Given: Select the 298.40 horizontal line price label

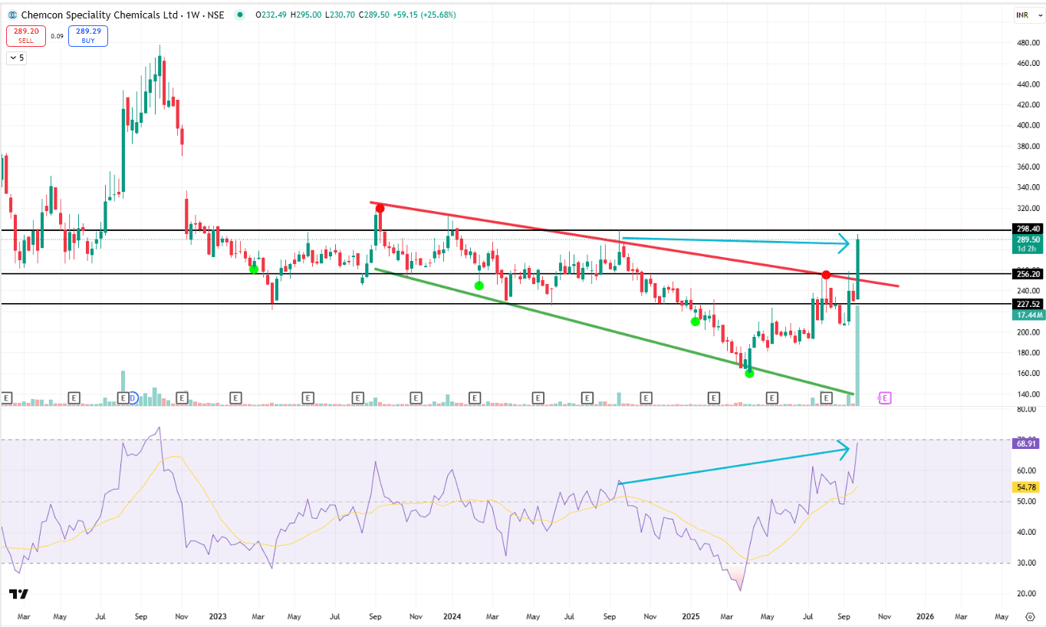Looking at the screenshot, I should [1028, 229].
